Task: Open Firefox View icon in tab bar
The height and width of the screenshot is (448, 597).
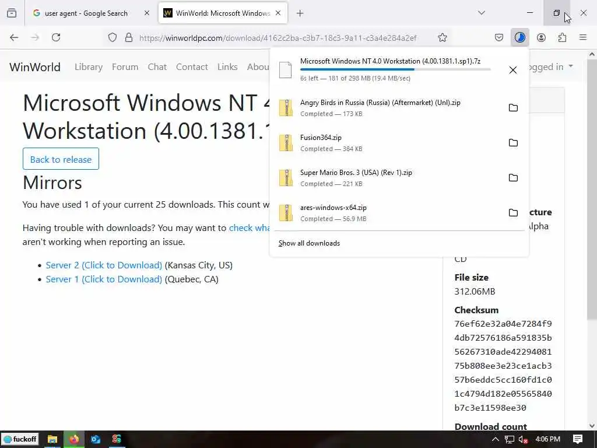Action: click(12, 13)
